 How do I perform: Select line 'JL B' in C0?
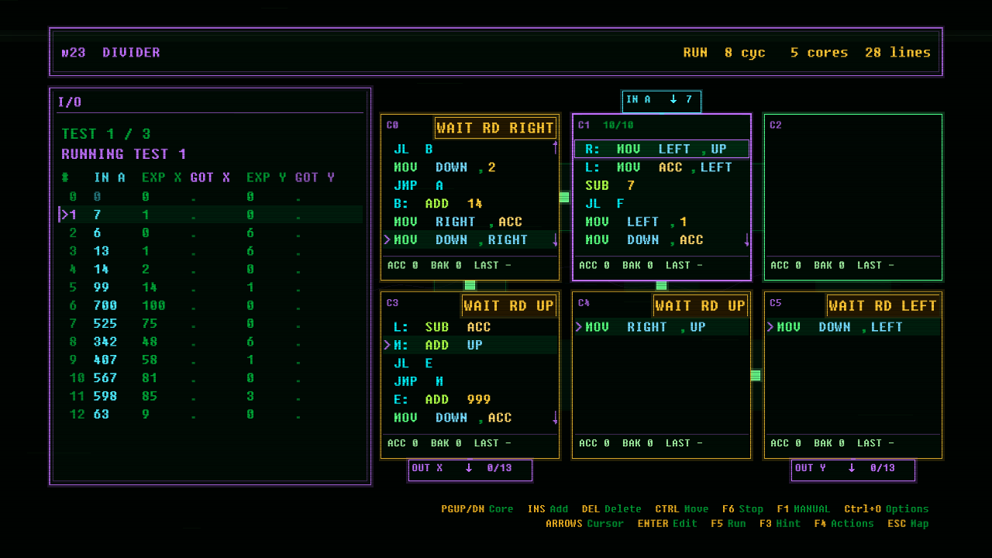tap(470, 149)
